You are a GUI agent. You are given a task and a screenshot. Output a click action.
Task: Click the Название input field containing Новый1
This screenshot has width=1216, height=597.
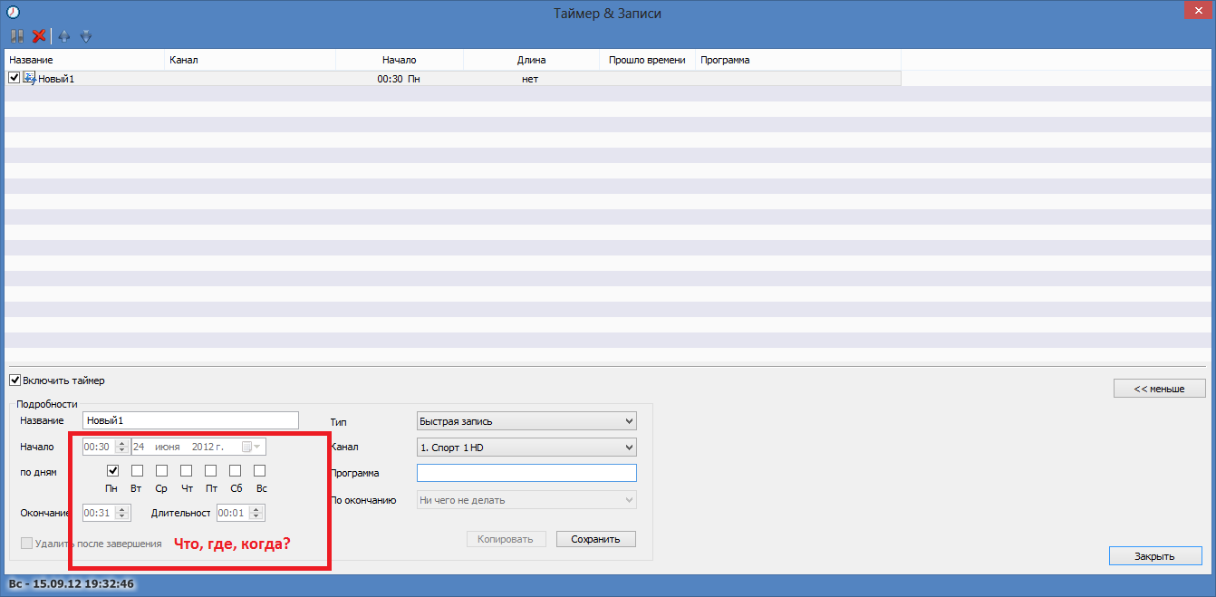tap(190, 420)
